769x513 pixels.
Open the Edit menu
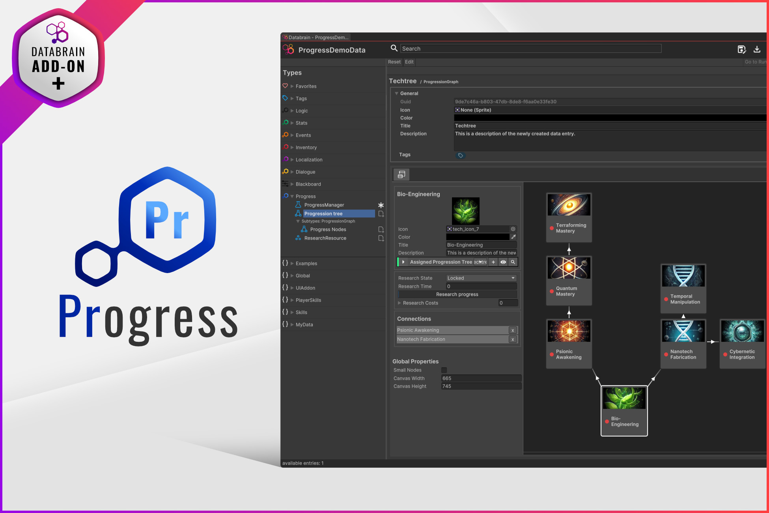point(409,62)
